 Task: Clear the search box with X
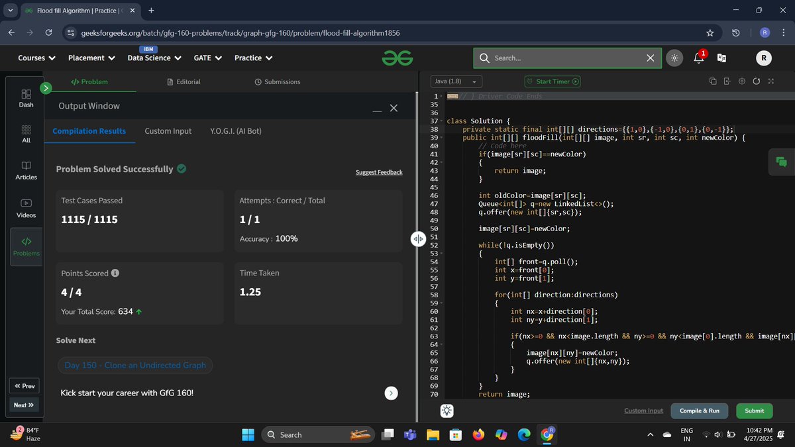(x=651, y=58)
